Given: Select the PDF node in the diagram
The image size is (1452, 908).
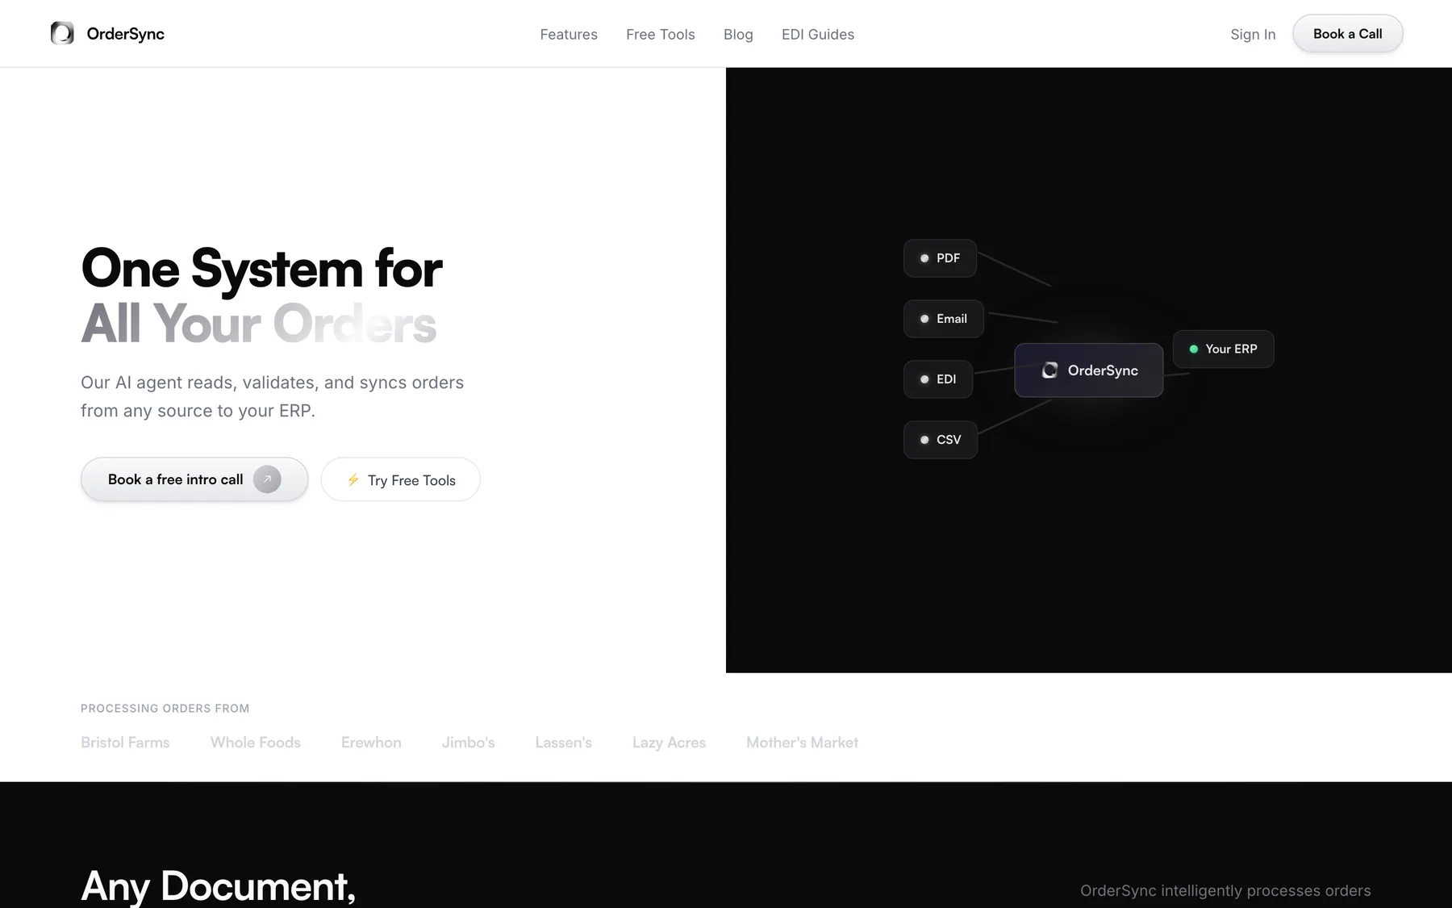Looking at the screenshot, I should [941, 258].
